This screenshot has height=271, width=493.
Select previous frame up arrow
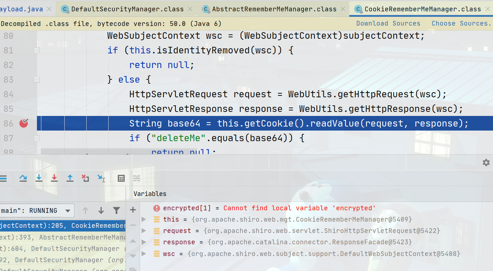coord(85,211)
